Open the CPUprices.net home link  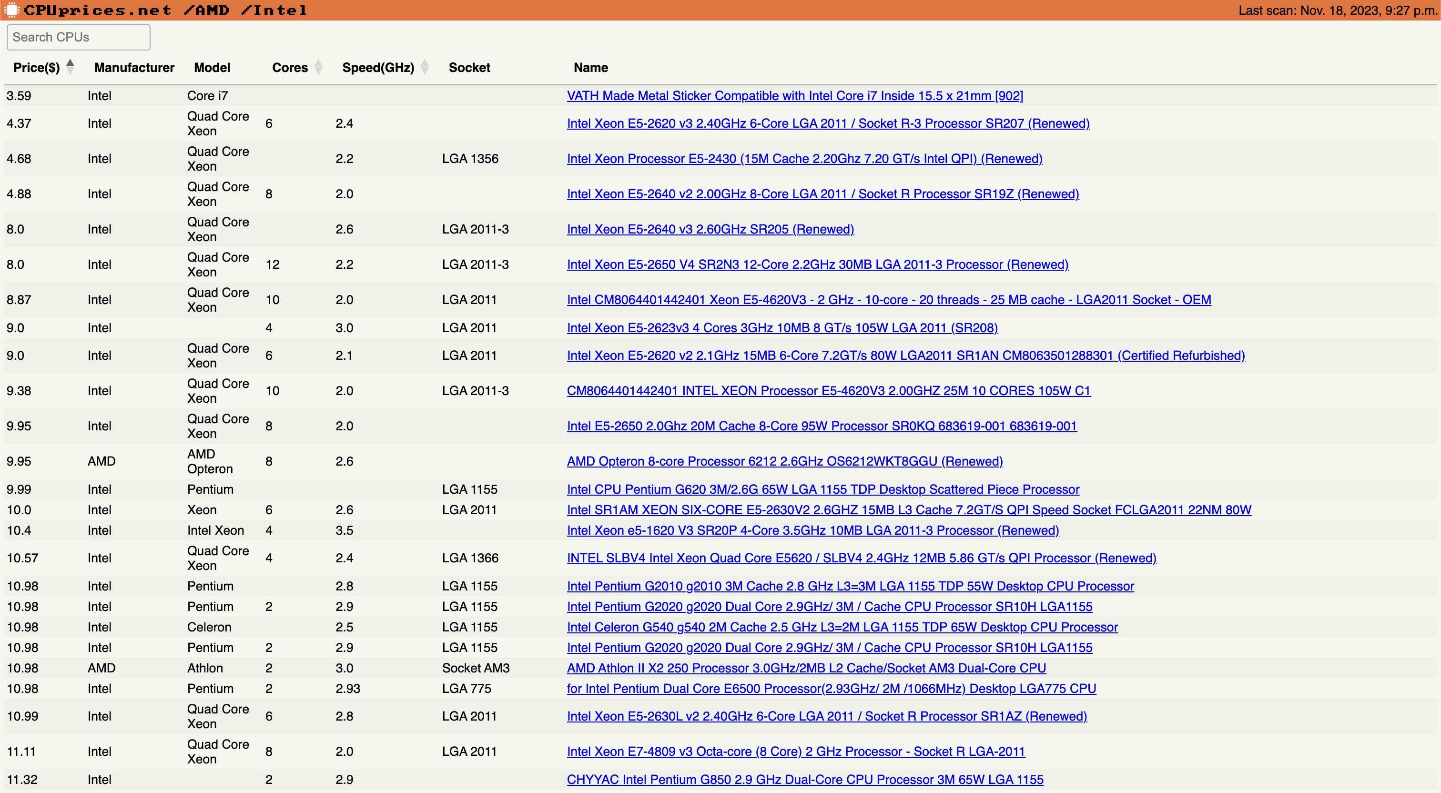tap(97, 10)
